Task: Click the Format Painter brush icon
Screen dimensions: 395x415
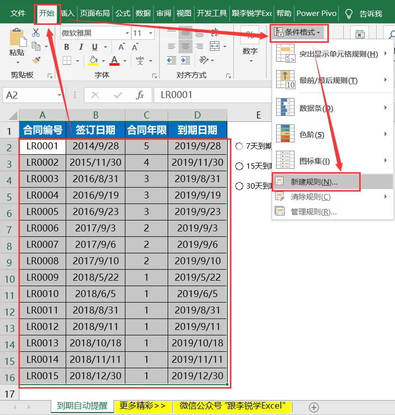Action: (x=36, y=60)
